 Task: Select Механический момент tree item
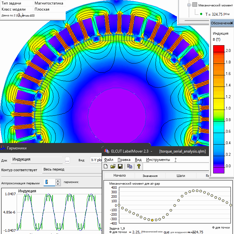pyautogui.click(x=215, y=5)
